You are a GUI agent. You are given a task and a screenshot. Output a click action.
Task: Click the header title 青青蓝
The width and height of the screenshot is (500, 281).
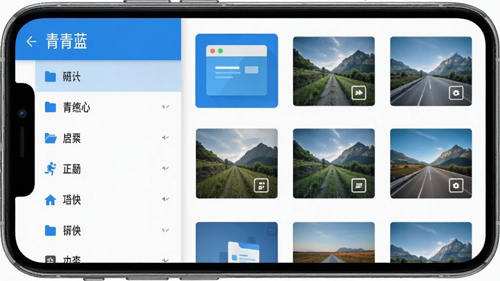66,41
